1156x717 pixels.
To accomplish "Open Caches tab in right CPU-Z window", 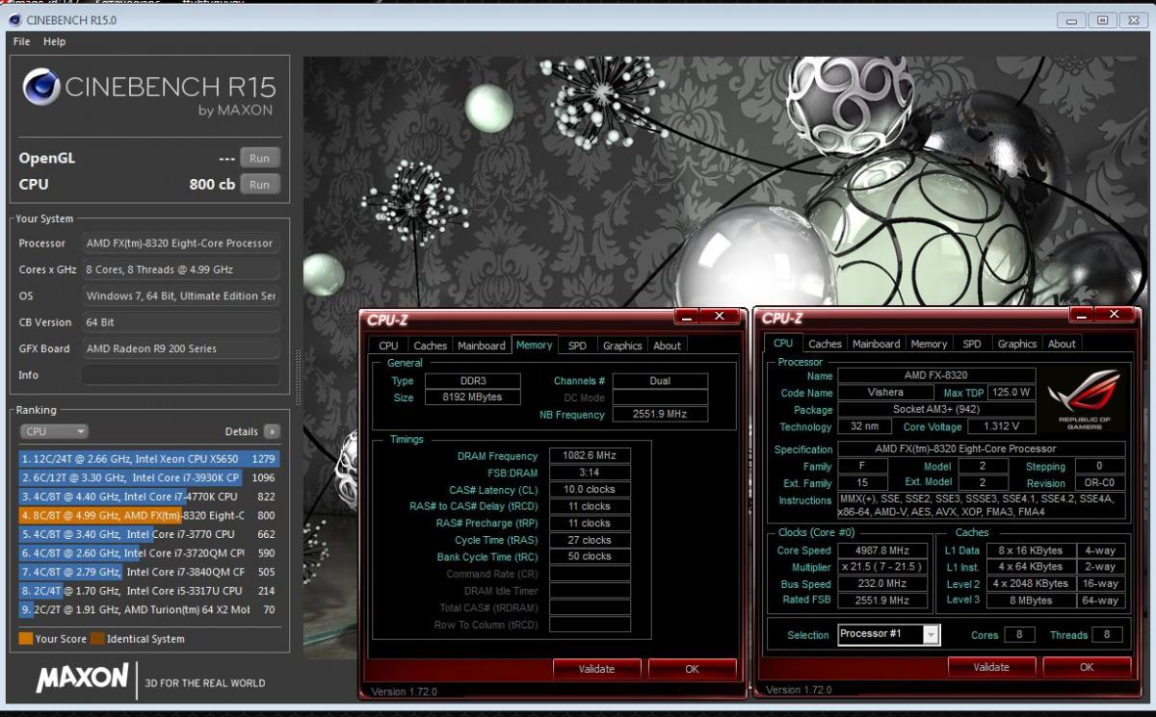I will click(x=825, y=344).
